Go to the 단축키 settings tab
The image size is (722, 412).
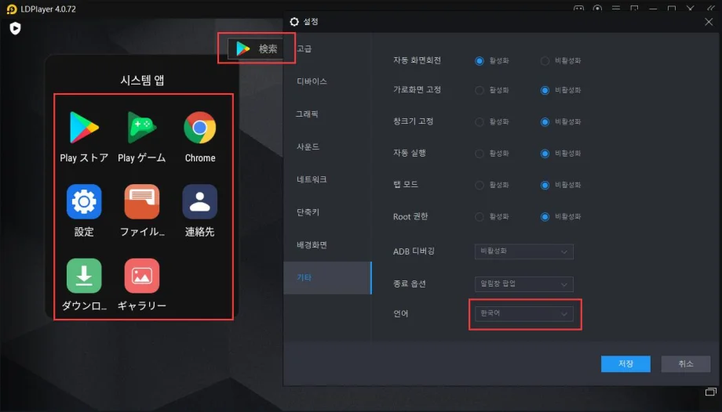327,212
